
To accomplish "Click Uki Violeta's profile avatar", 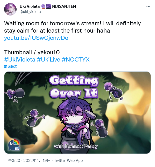I will pyautogui.click(x=10, y=9).
